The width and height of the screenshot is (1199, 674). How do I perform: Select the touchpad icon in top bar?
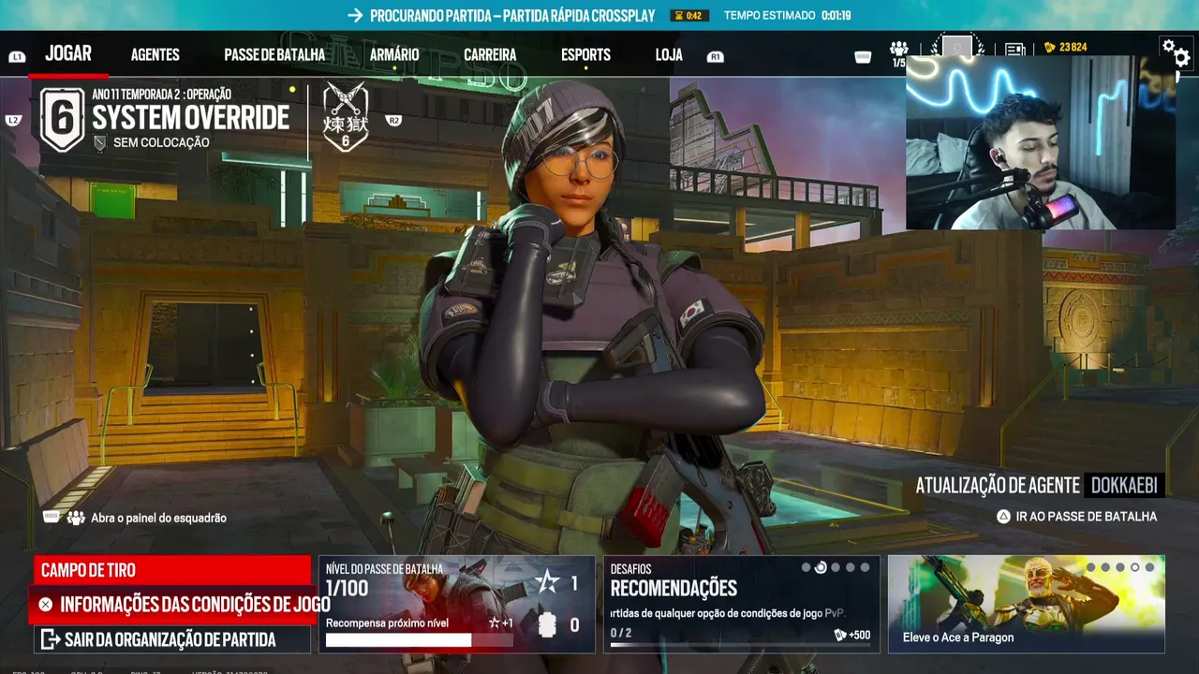(x=864, y=57)
